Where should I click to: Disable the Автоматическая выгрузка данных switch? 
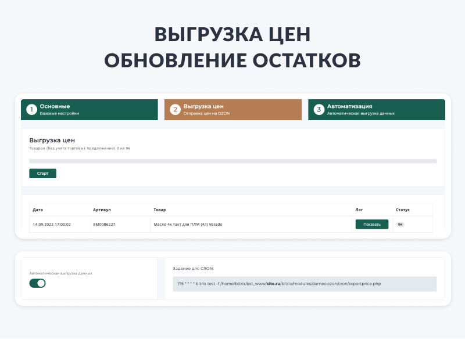(37, 283)
